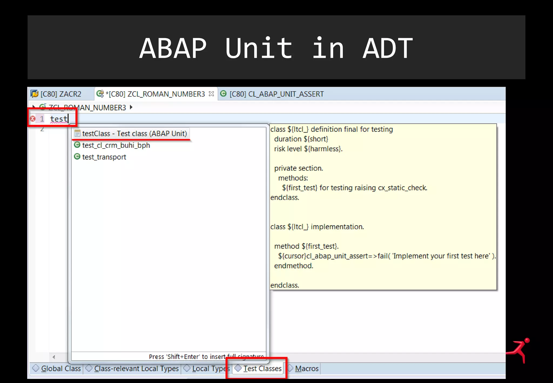Place cursor after 'test' on line 1
Image resolution: width=553 pixels, height=383 pixels.
pyautogui.click(x=68, y=119)
